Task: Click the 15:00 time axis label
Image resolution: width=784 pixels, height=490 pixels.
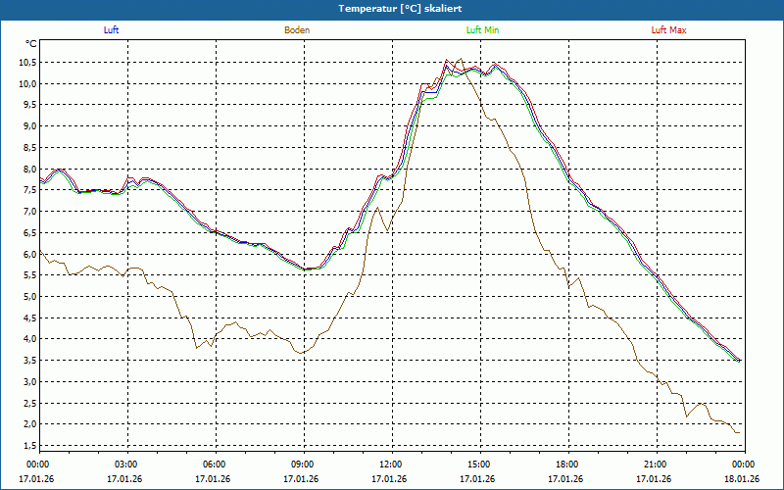Action: click(478, 465)
